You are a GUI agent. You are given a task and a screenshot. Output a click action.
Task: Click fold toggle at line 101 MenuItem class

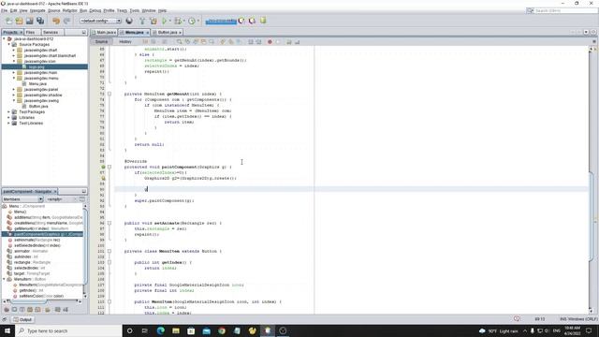[110, 251]
